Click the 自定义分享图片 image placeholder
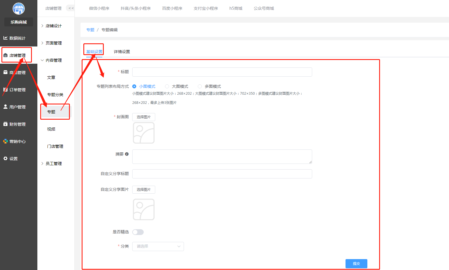Image resolution: width=449 pixels, height=270 pixels. coord(144,209)
